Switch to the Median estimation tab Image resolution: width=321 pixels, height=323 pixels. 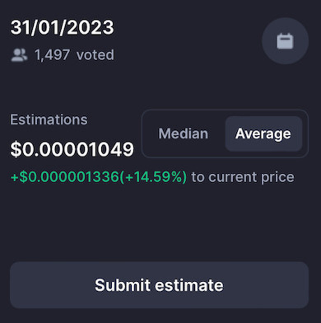tap(183, 133)
